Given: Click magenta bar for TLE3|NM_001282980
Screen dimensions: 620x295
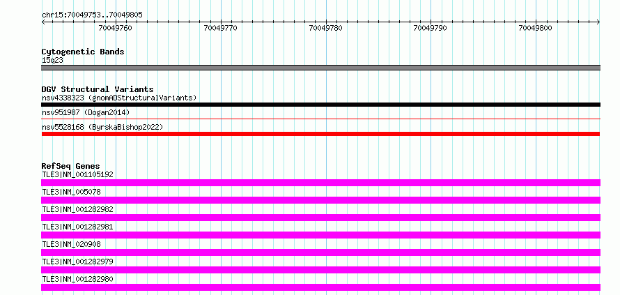Looking at the screenshot, I should point(320,287).
